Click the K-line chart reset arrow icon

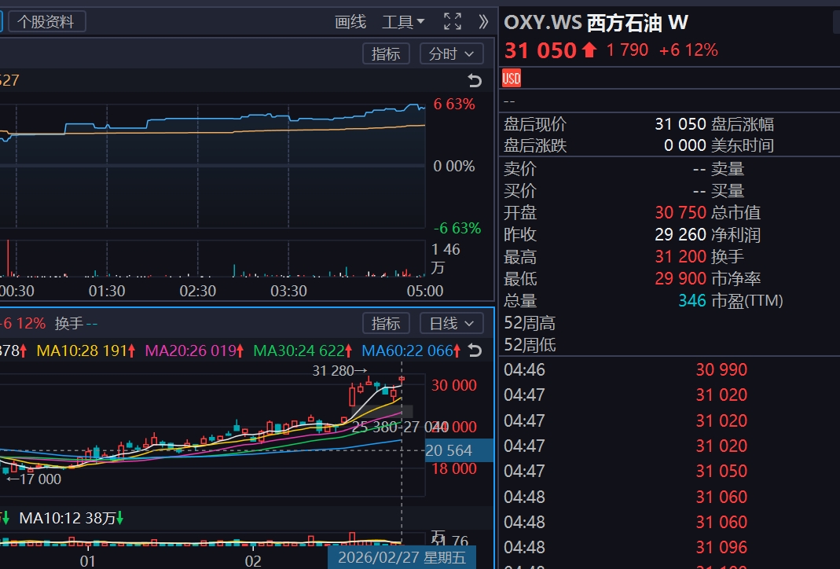pos(475,351)
